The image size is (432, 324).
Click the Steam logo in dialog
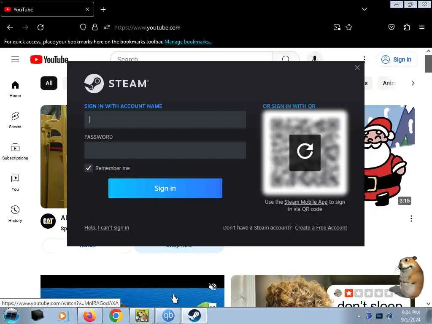click(116, 84)
